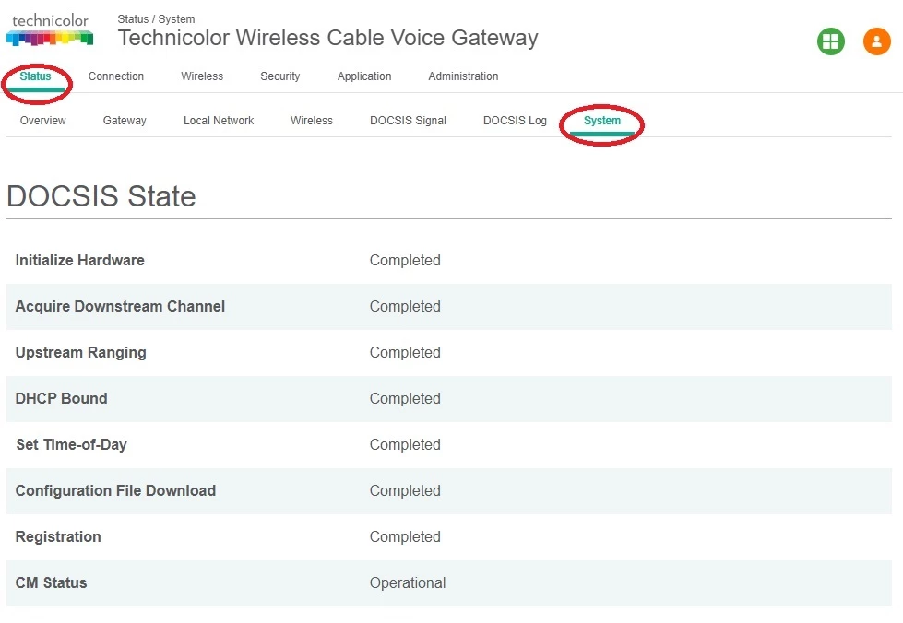The height and width of the screenshot is (623, 903).
Task: Select the System sub-tab
Action: pos(602,121)
